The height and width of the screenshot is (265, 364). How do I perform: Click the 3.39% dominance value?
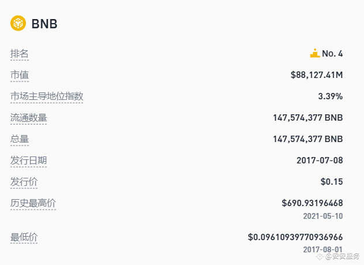click(331, 96)
